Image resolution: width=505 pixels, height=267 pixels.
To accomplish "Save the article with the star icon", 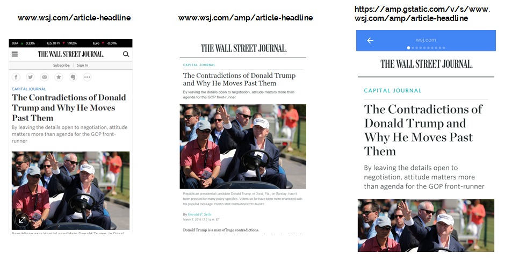I will [59, 77].
